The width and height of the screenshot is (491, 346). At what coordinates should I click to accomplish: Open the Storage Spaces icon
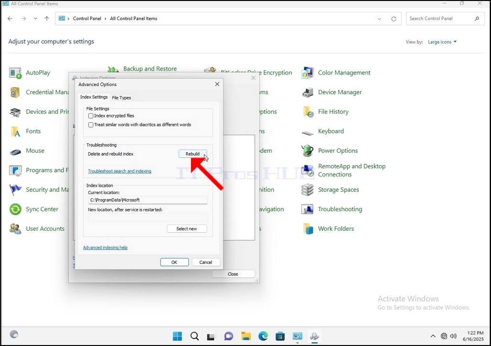pos(308,190)
